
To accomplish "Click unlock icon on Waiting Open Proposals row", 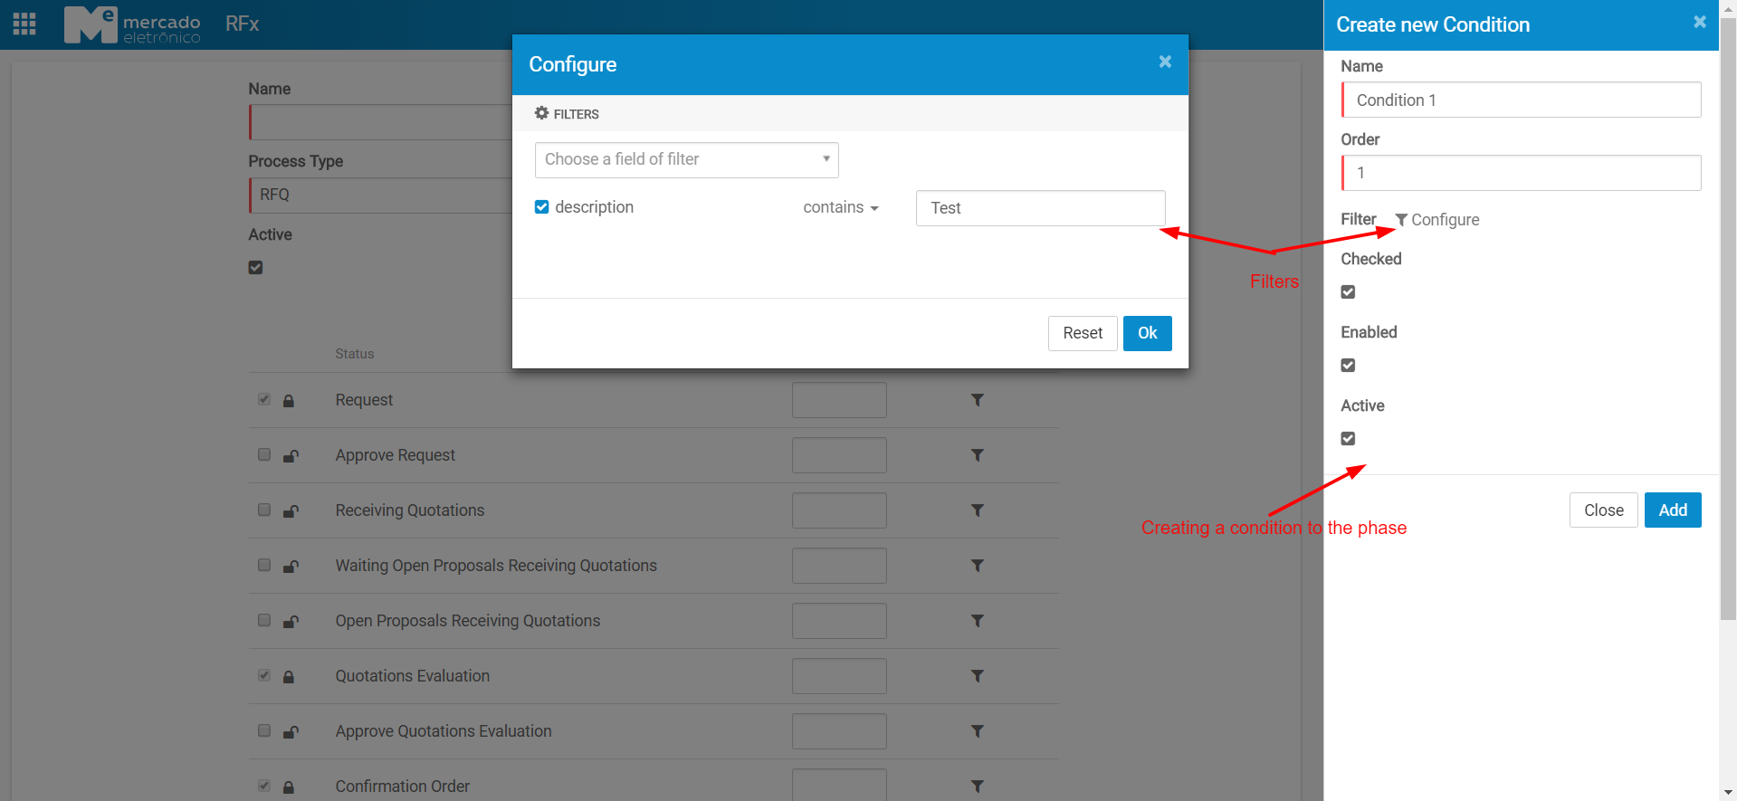I will 291,567.
